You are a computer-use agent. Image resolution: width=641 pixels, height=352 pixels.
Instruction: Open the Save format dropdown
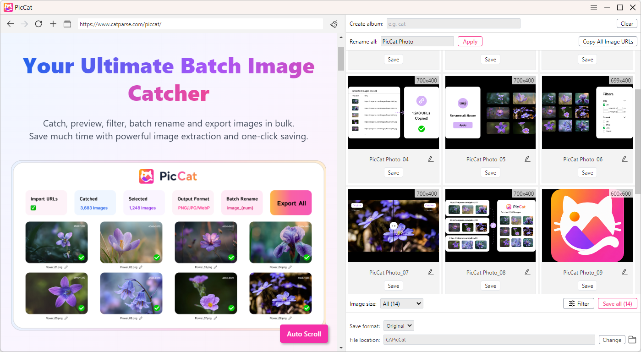399,326
